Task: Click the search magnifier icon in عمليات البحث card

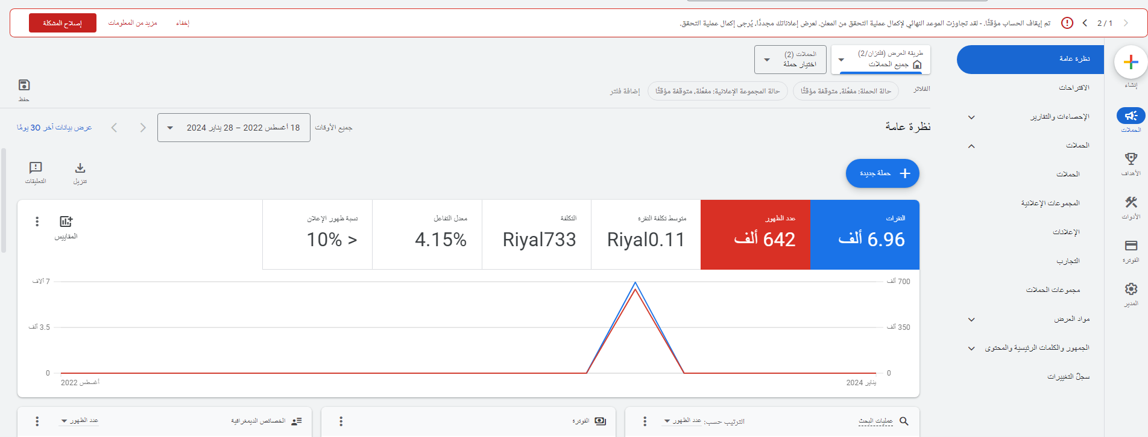Action: click(904, 421)
